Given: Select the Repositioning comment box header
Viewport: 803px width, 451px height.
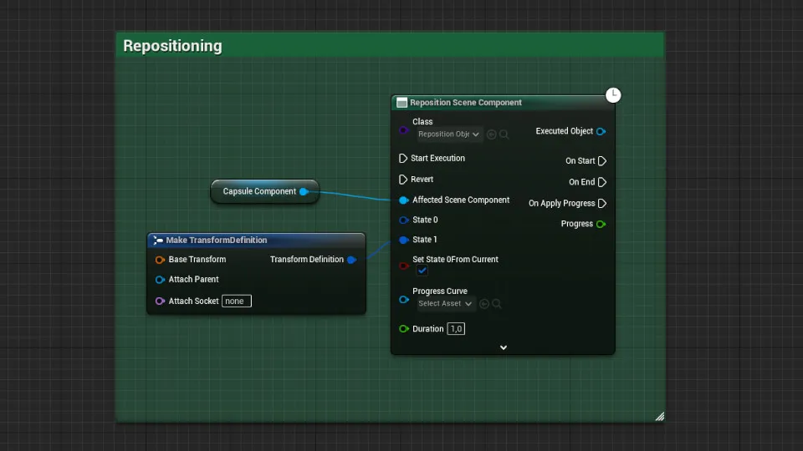Looking at the screenshot, I should point(390,45).
